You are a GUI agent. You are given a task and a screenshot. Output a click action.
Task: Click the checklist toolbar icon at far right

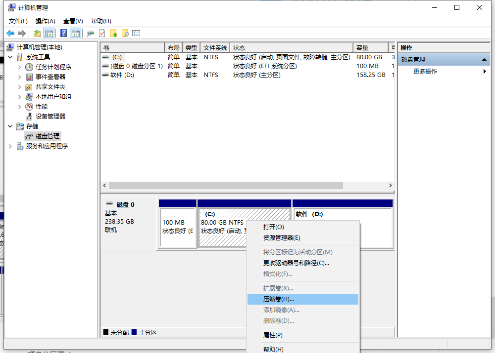coord(136,33)
